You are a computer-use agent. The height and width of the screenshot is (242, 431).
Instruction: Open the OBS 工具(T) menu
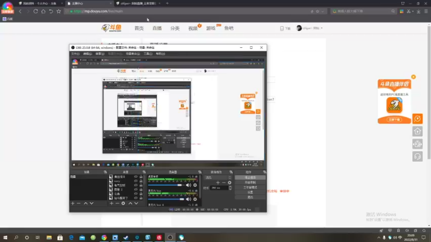148,54
